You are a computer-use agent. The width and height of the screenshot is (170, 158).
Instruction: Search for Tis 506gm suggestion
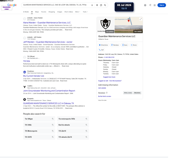pos(39,119)
